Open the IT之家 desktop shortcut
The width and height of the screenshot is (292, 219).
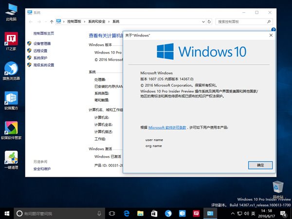11,41
